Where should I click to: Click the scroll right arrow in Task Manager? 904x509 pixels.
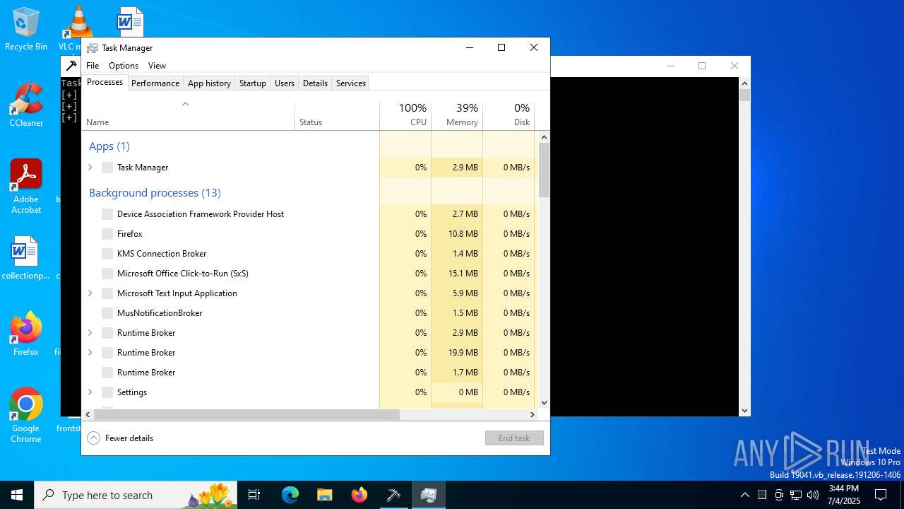pos(533,415)
